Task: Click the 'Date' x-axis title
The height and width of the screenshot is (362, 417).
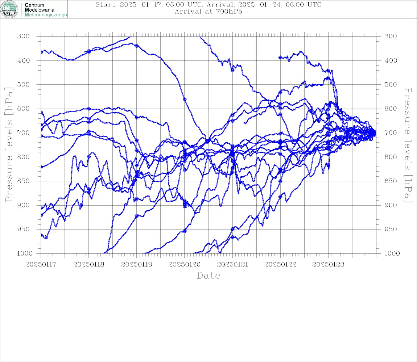Action: tap(209, 275)
